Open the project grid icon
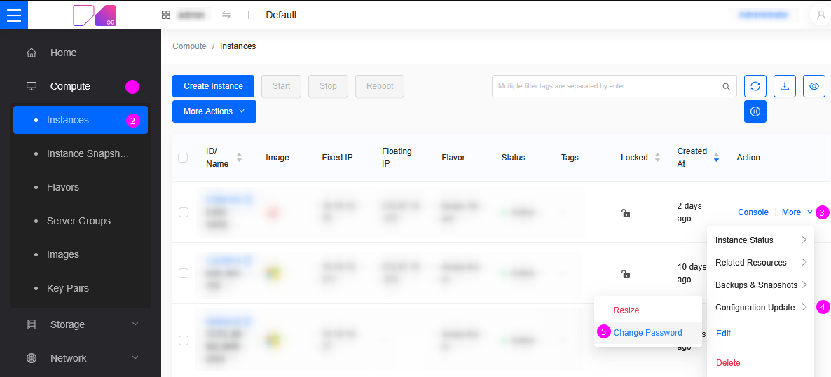Screen dimensions: 831x377 [166, 15]
